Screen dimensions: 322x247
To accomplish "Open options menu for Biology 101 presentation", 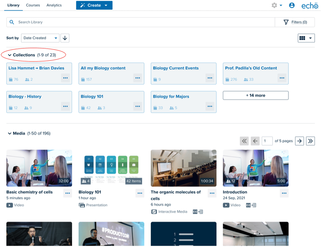I will (140, 193).
